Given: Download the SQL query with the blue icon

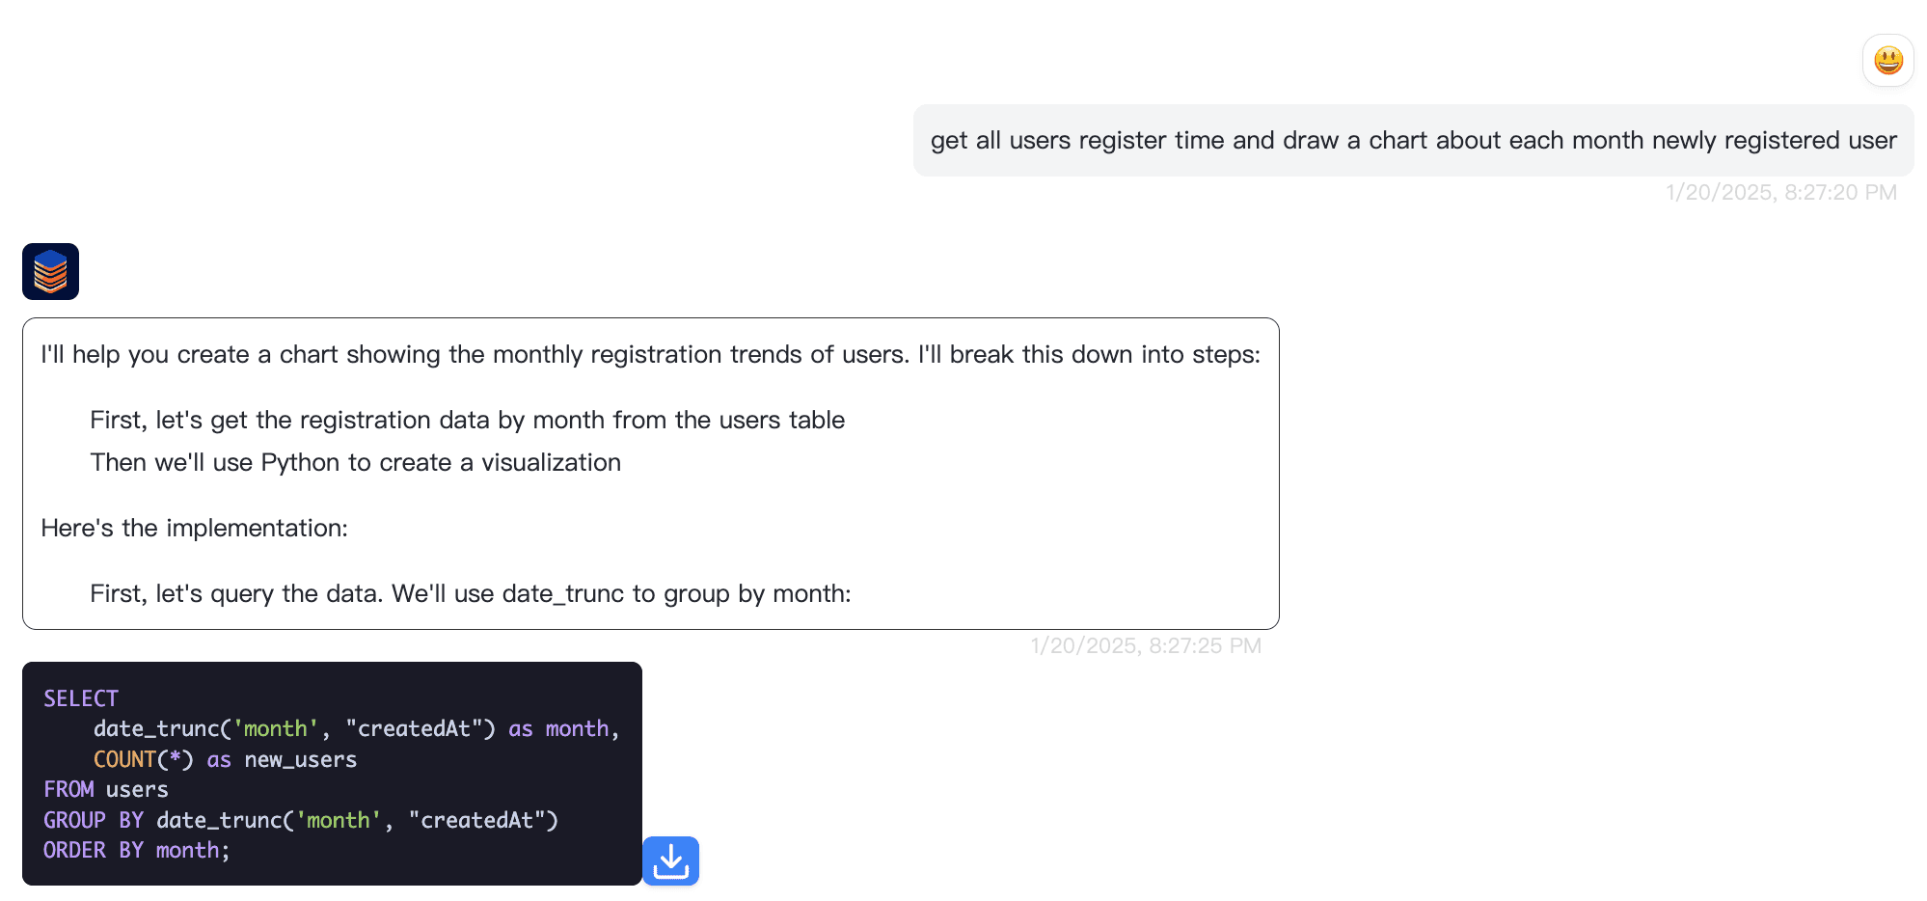Looking at the screenshot, I should [670, 860].
